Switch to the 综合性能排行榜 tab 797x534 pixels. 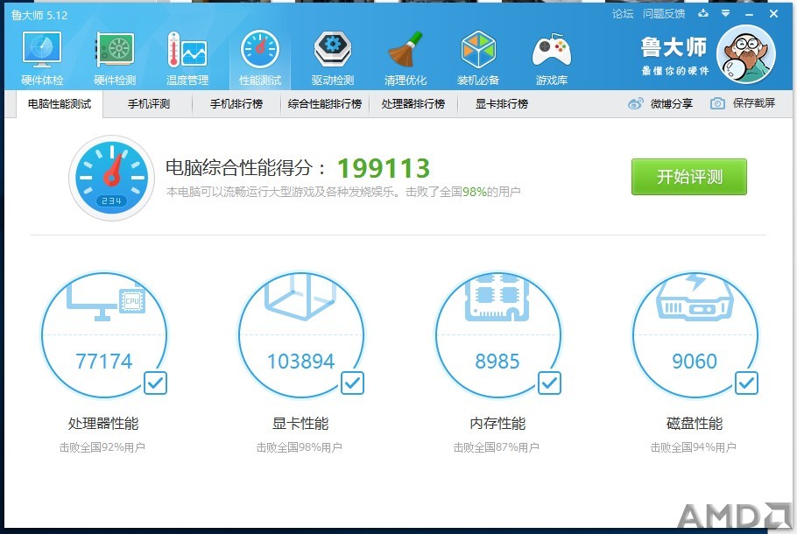point(325,104)
